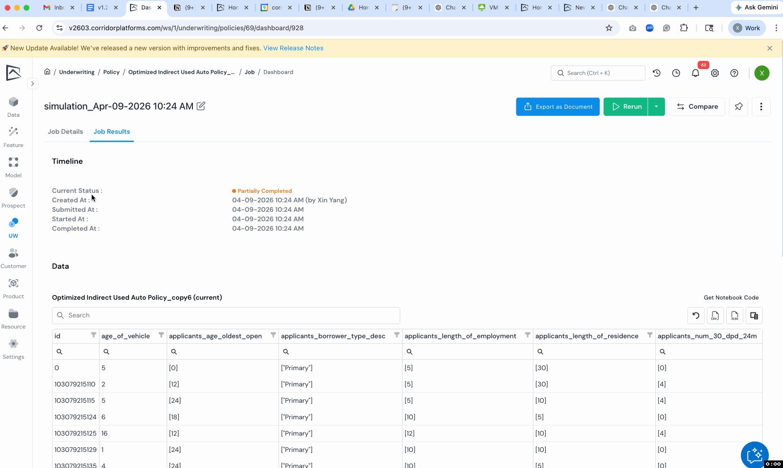783x468 pixels.
Task: Filter the applicants_age_oldest_open column
Action: 273,335
